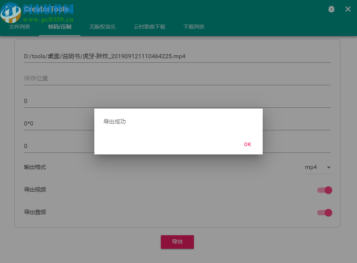Close the CreatorTools window
This screenshot has height=263, width=357.
point(348,9)
